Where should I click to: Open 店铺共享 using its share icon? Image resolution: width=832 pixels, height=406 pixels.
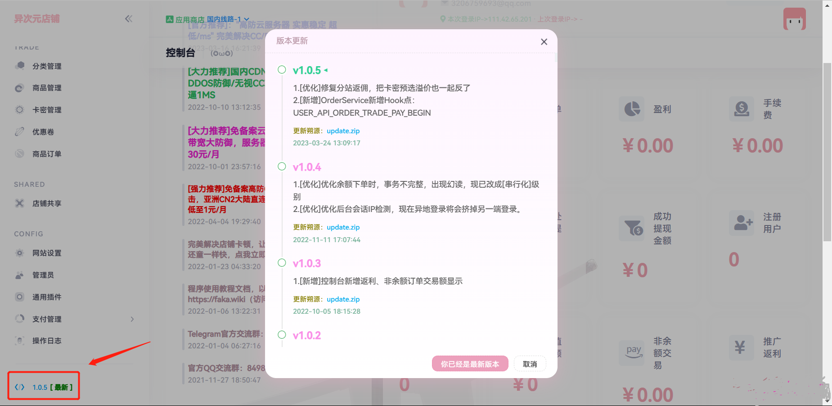coord(20,203)
